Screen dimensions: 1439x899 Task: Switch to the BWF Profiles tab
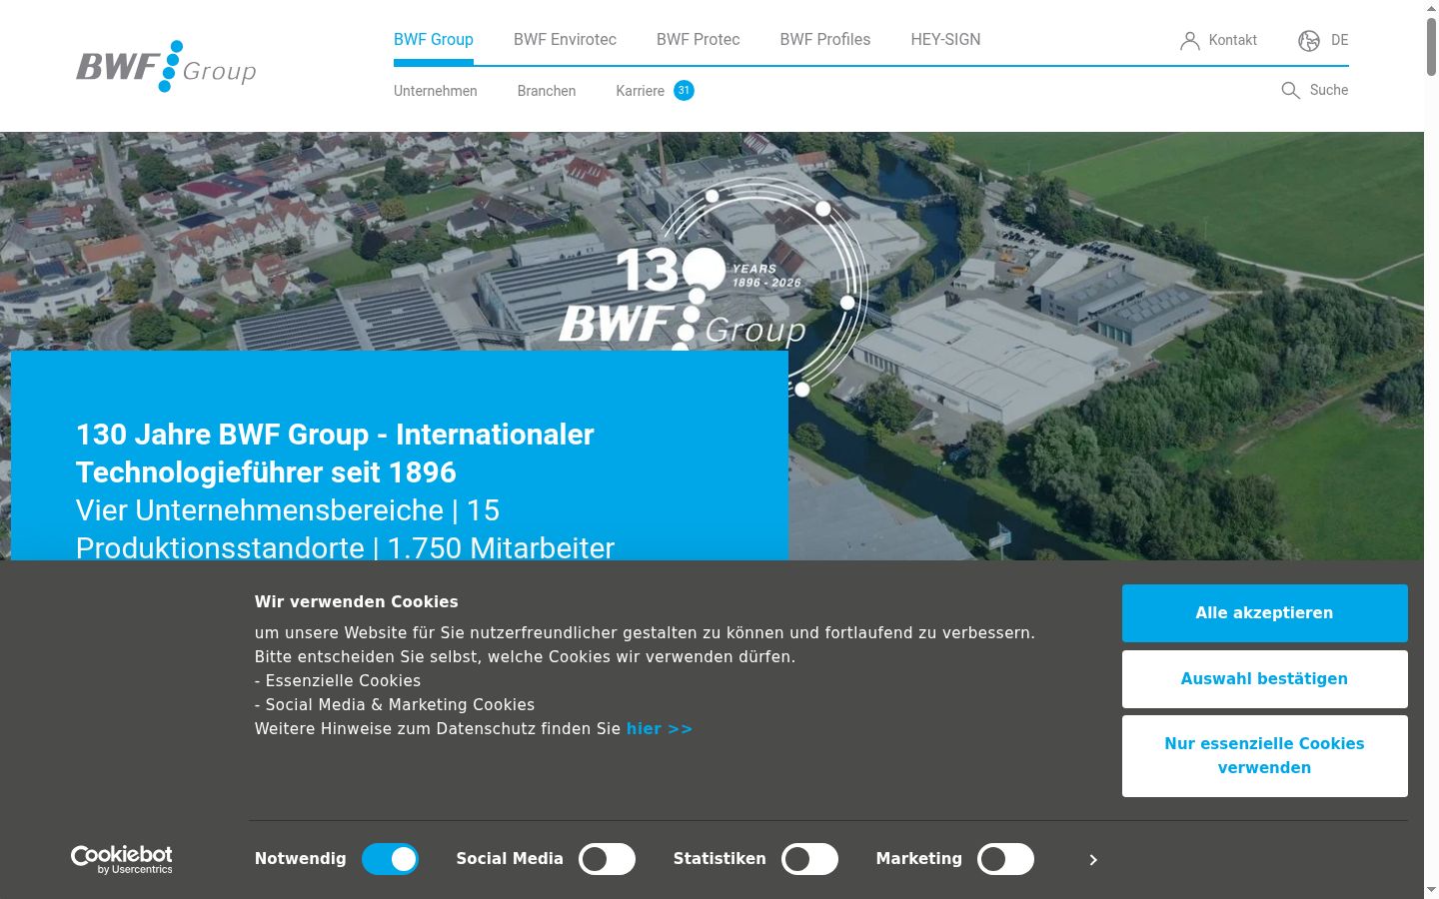(x=825, y=40)
